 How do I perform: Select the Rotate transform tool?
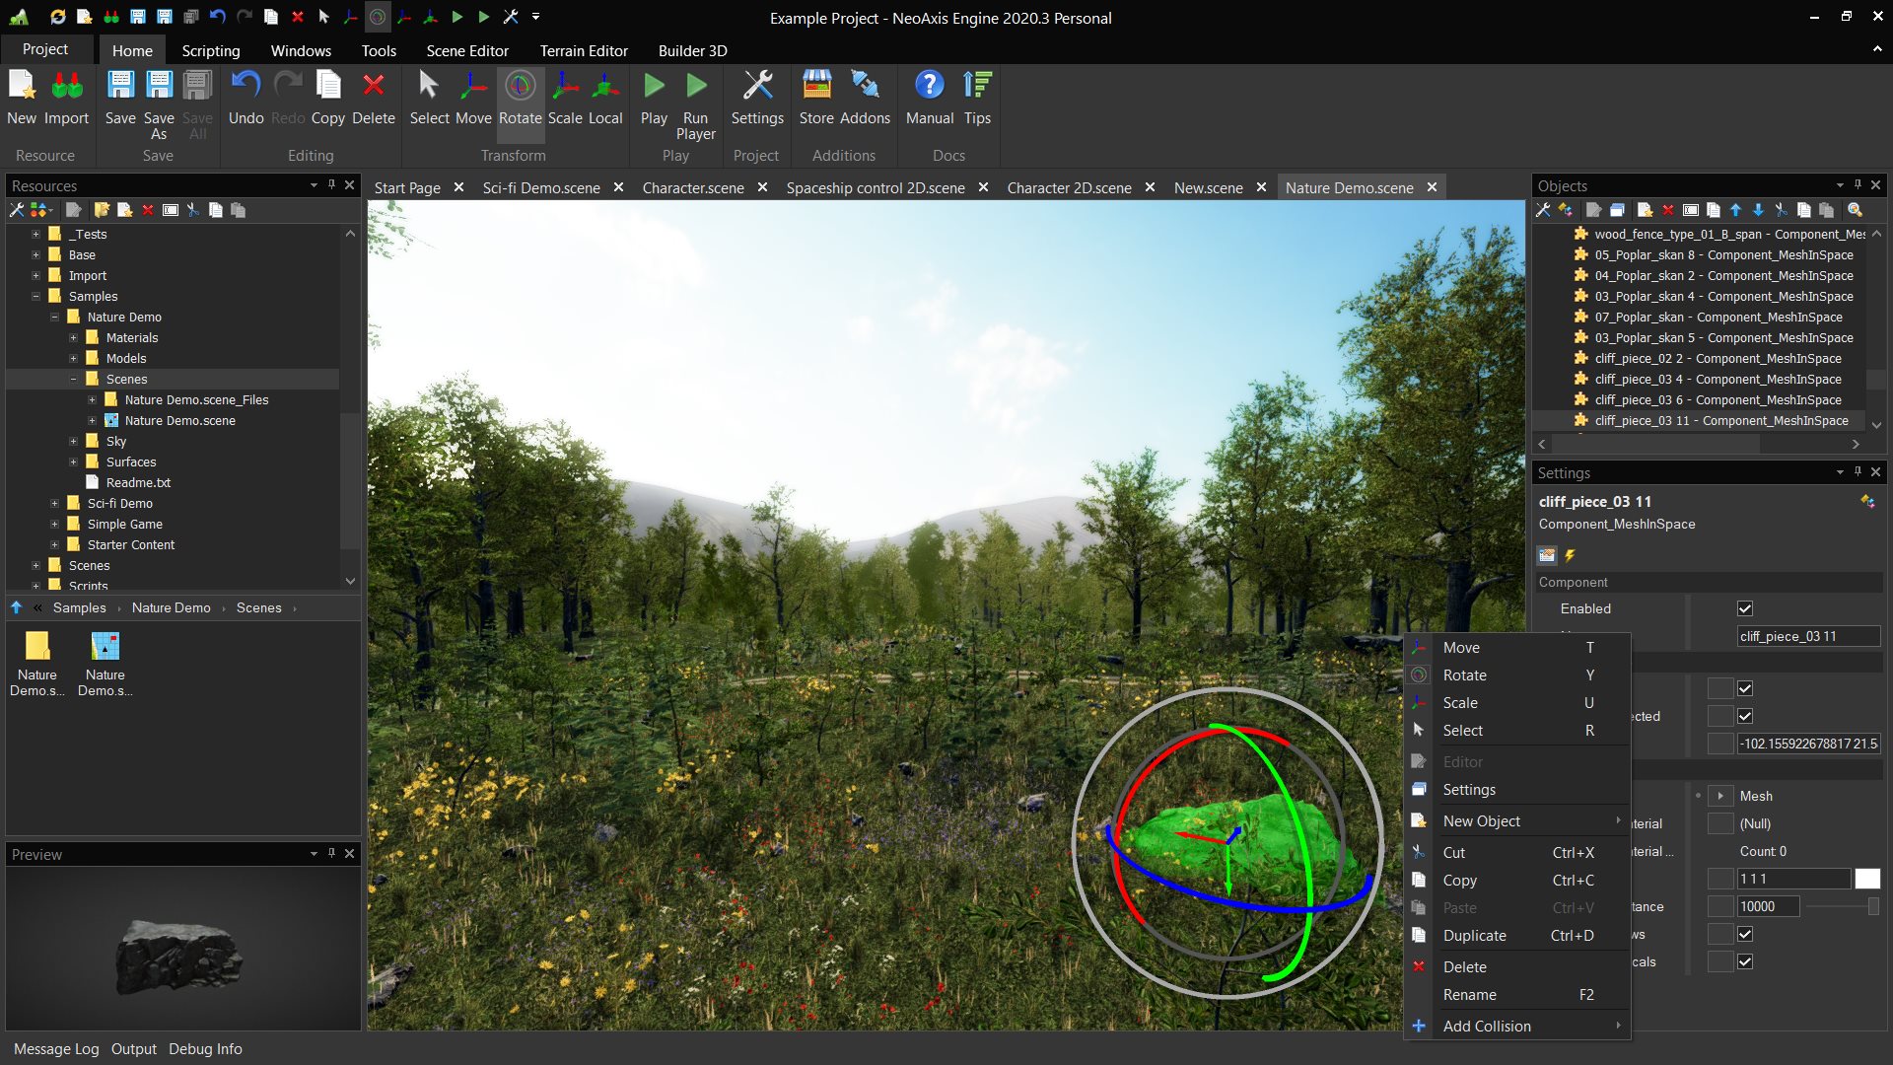[x=520, y=98]
